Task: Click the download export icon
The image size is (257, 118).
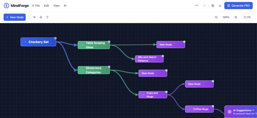Action: click(x=220, y=5)
